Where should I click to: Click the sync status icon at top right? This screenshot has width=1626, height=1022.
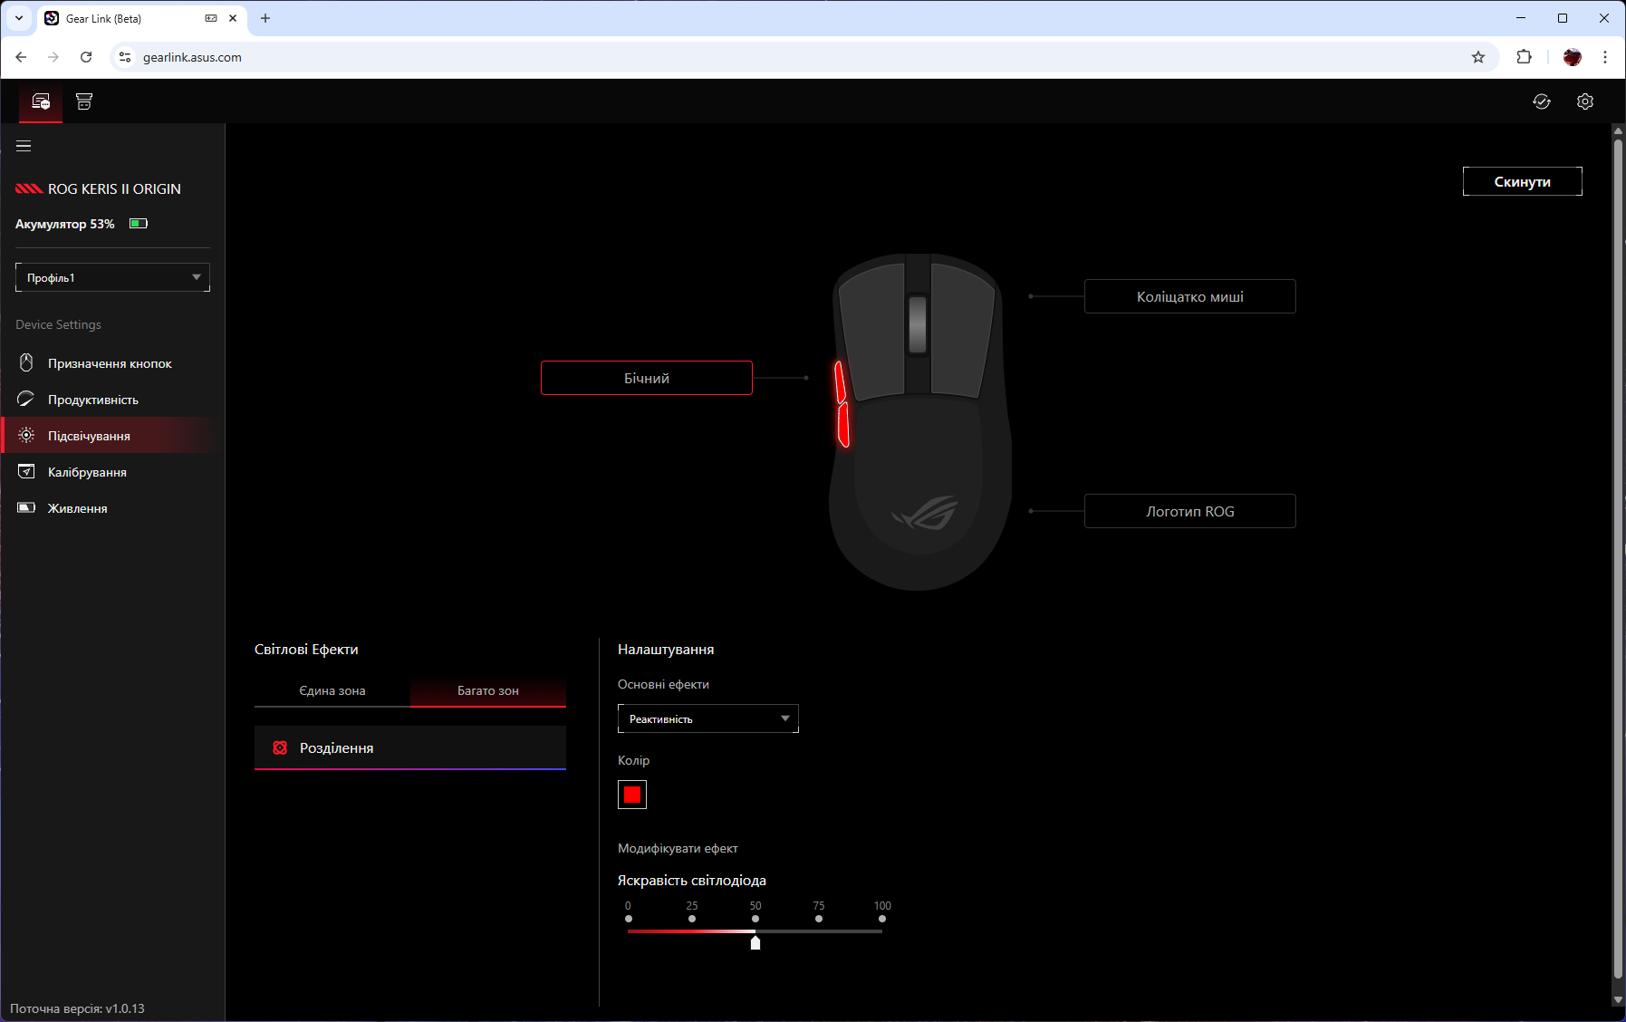point(1542,101)
